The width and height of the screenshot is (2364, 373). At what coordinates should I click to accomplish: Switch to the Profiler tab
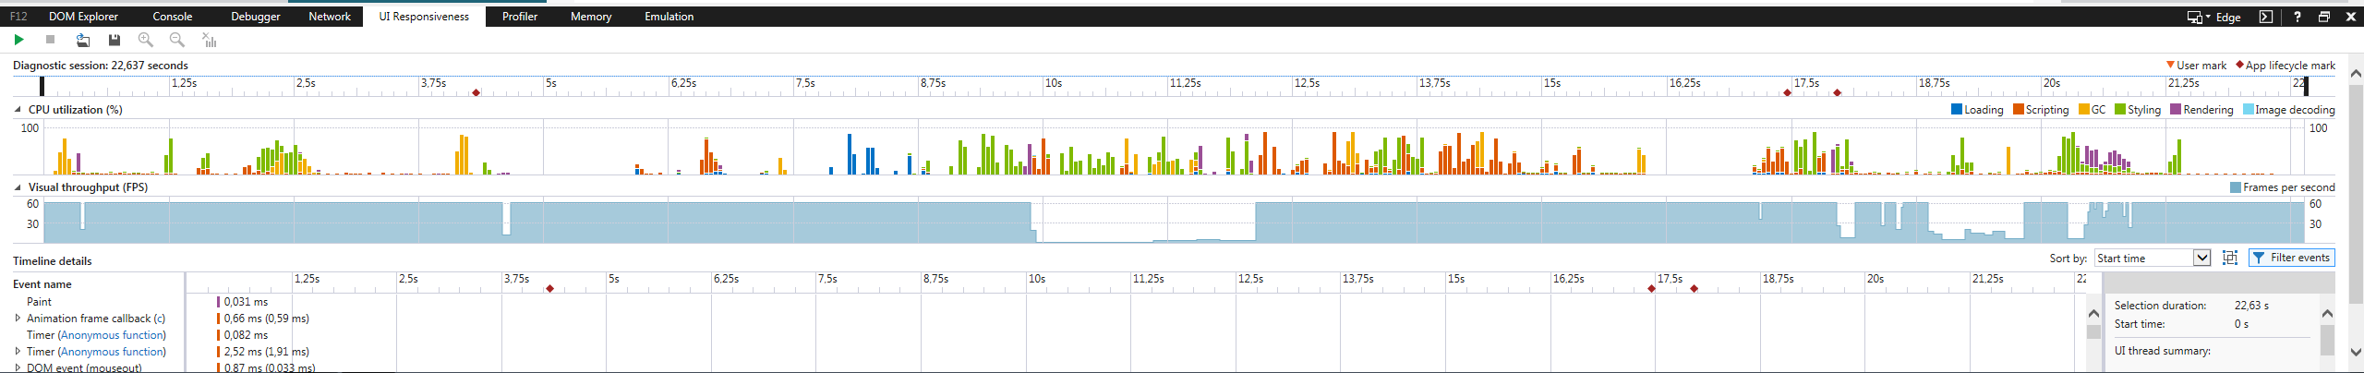pyautogui.click(x=520, y=17)
